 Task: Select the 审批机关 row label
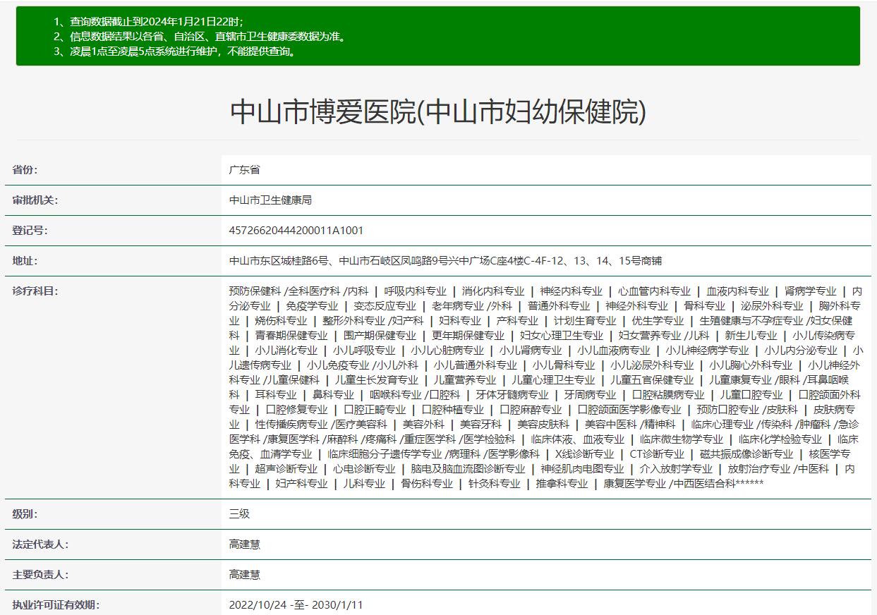[x=35, y=200]
